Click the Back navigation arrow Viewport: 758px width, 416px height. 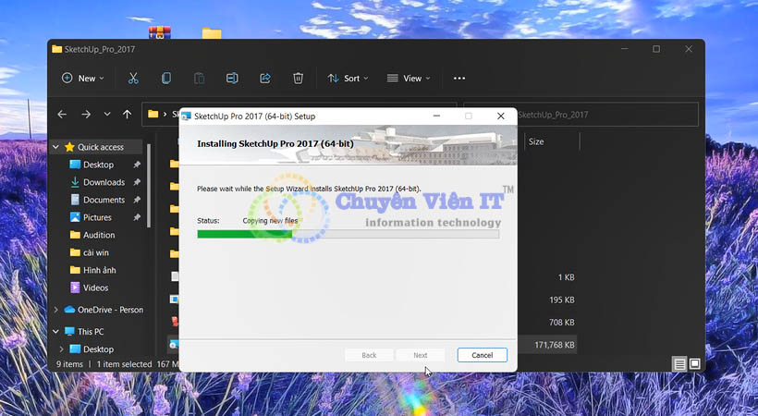(x=62, y=115)
